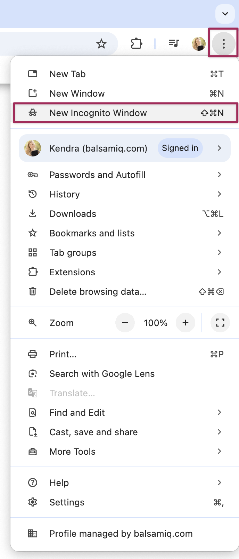The height and width of the screenshot is (559, 239).
Task: Bookmark this page with the star icon
Action: [x=101, y=44]
